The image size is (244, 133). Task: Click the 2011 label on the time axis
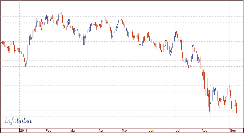click(x=24, y=131)
